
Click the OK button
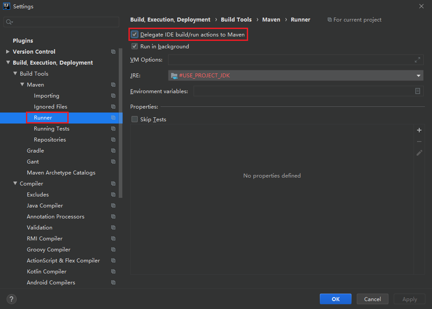click(336, 299)
